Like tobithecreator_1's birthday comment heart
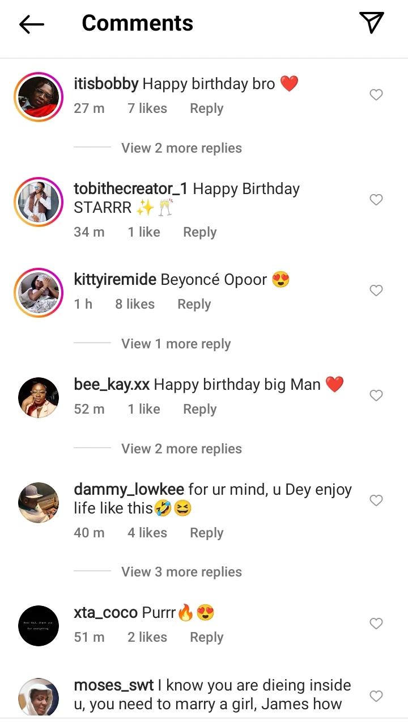Screen dimensions: 408x724 point(376,200)
